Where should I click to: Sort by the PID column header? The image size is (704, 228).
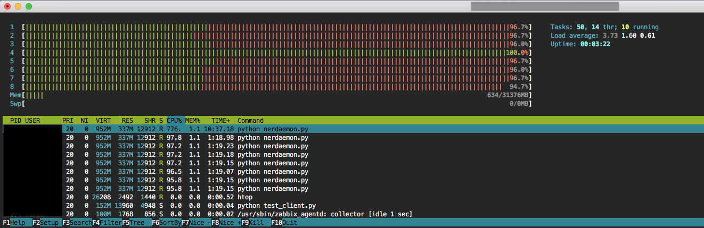15,121
